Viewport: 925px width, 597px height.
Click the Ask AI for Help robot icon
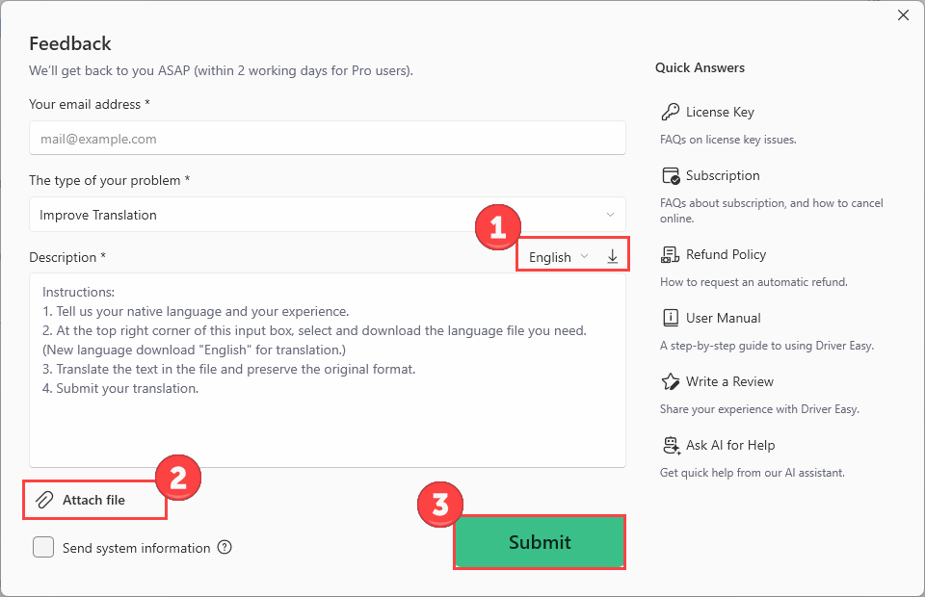click(x=671, y=445)
